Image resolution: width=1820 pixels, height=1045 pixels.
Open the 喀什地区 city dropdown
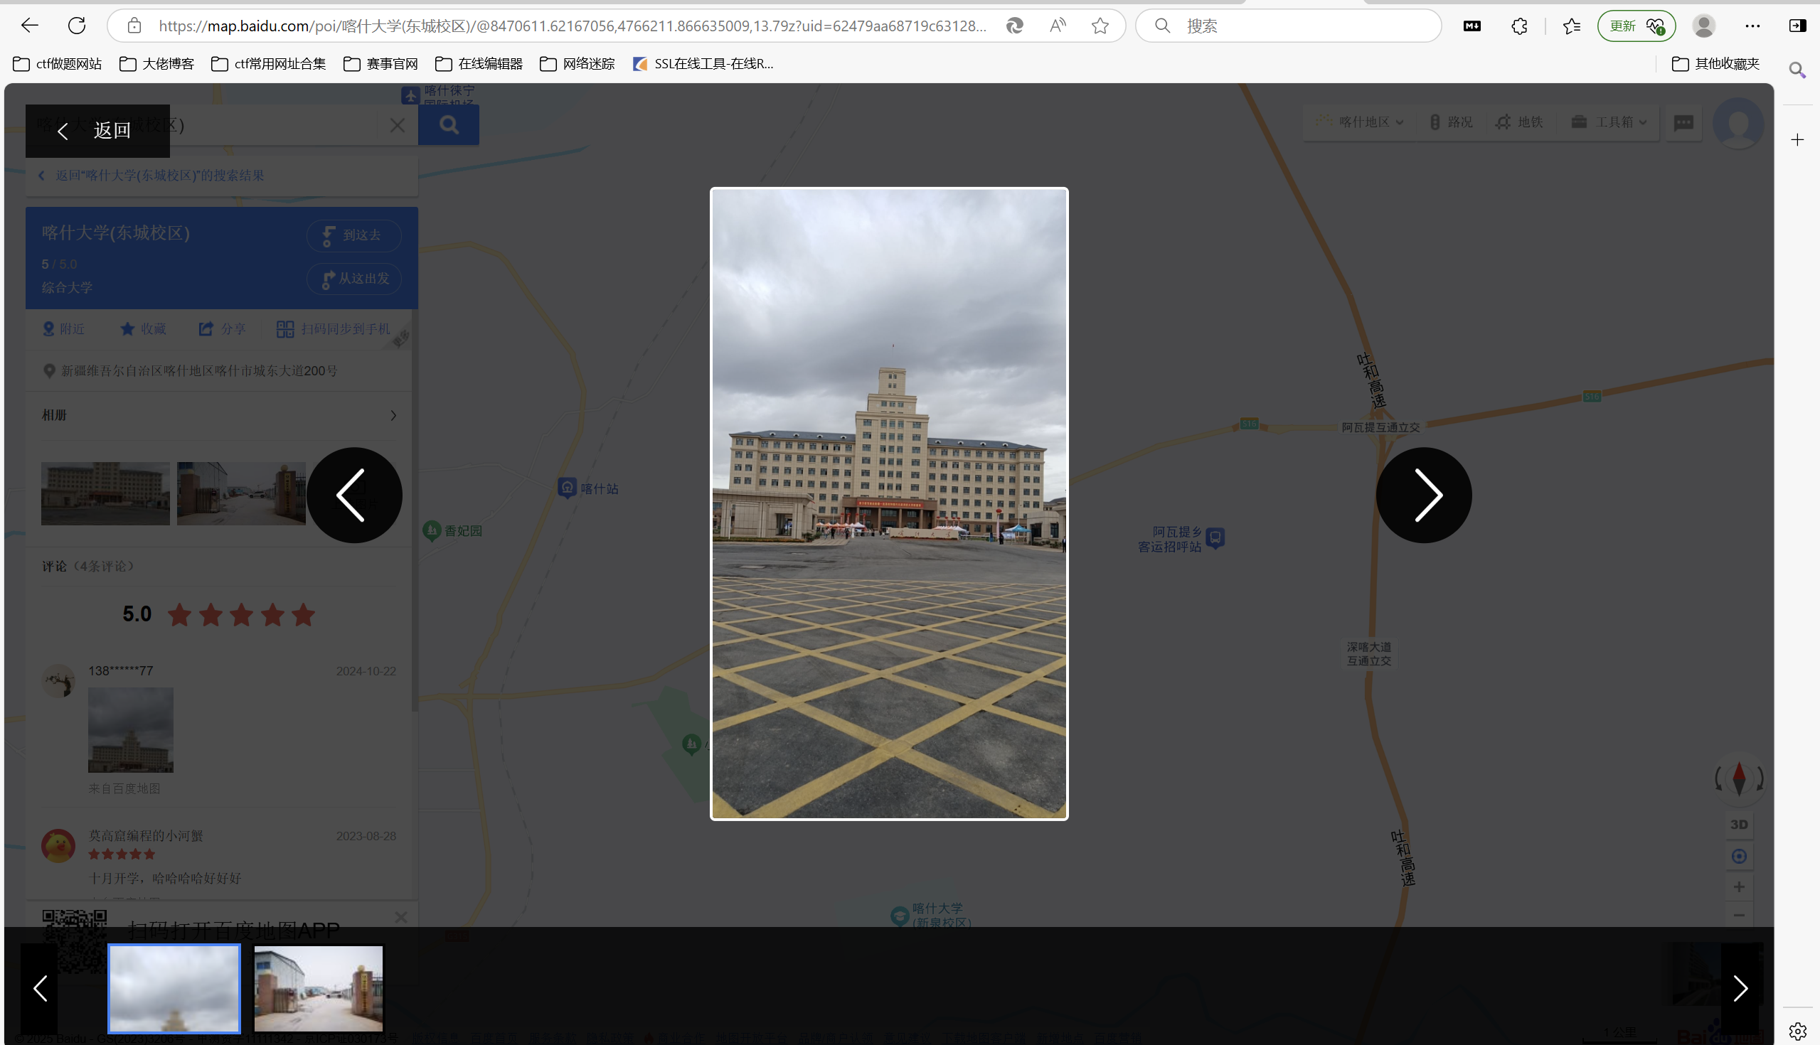[1360, 122]
